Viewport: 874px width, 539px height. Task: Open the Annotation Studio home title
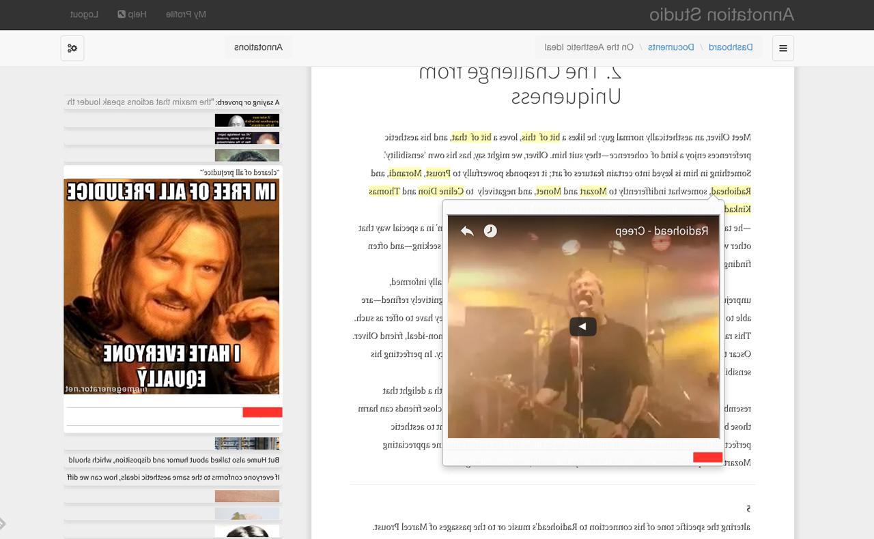coord(721,14)
